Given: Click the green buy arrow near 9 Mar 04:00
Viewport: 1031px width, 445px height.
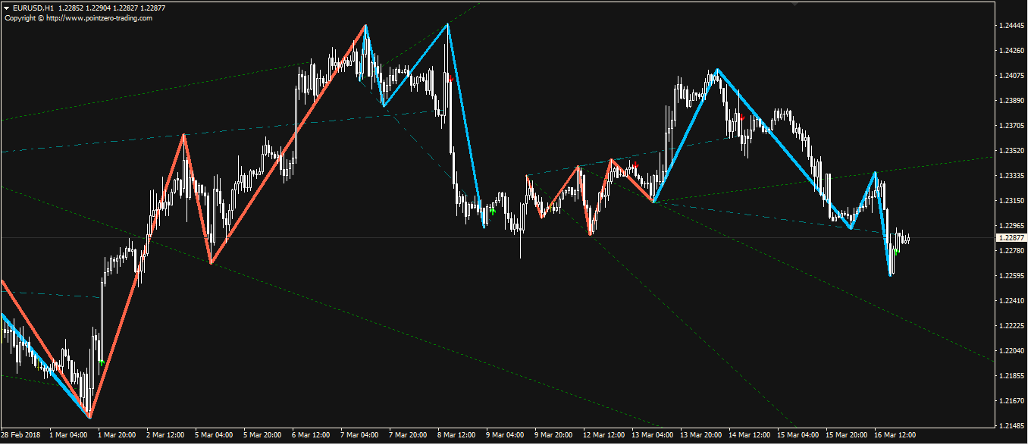Looking at the screenshot, I should click(x=493, y=212).
